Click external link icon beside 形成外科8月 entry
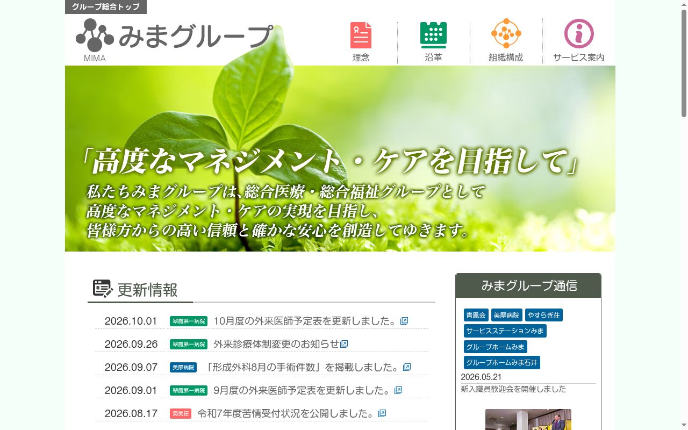688x430 pixels. [407, 367]
